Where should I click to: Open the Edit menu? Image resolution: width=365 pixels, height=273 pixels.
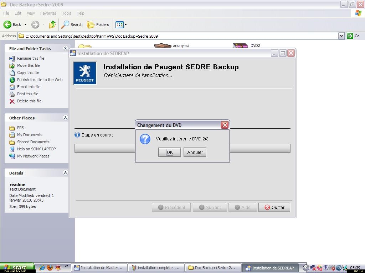coord(18,13)
